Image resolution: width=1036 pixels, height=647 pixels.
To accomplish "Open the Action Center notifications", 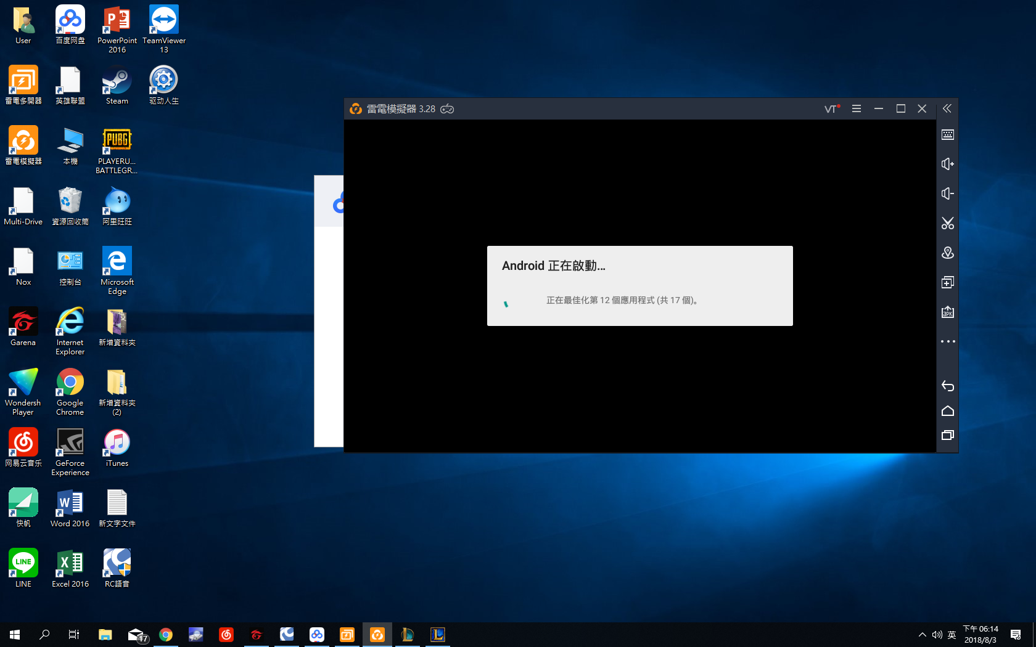I will pos(1016,635).
